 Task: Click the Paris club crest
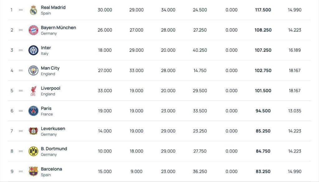click(x=33, y=111)
